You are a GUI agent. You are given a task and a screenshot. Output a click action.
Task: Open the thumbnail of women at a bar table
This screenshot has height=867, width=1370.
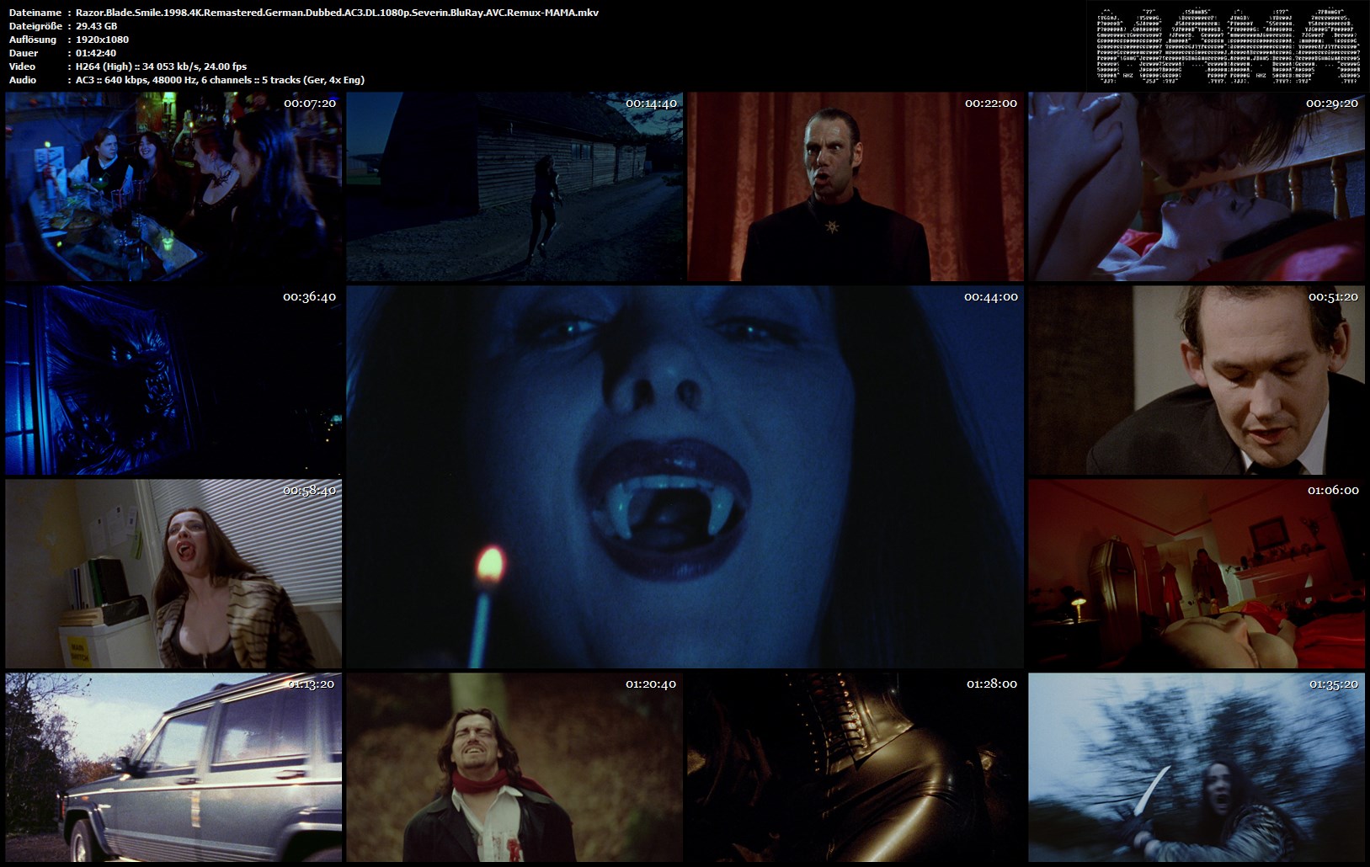[173, 187]
